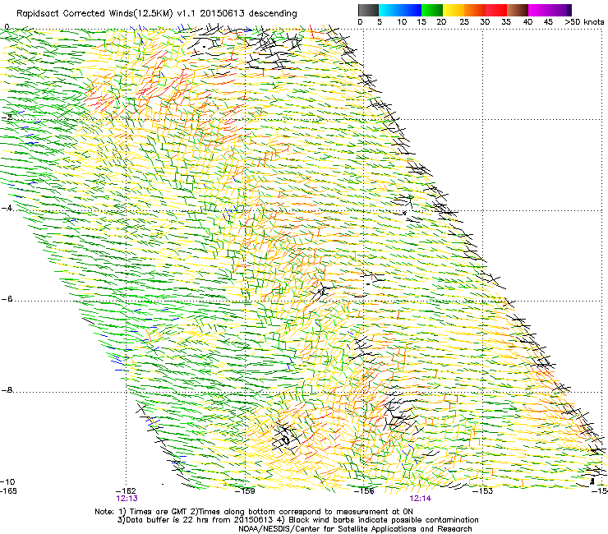This screenshot has height=534, width=608.
Task: Select the brown 35-40 knots legend segment
Action: pyautogui.click(x=518, y=10)
